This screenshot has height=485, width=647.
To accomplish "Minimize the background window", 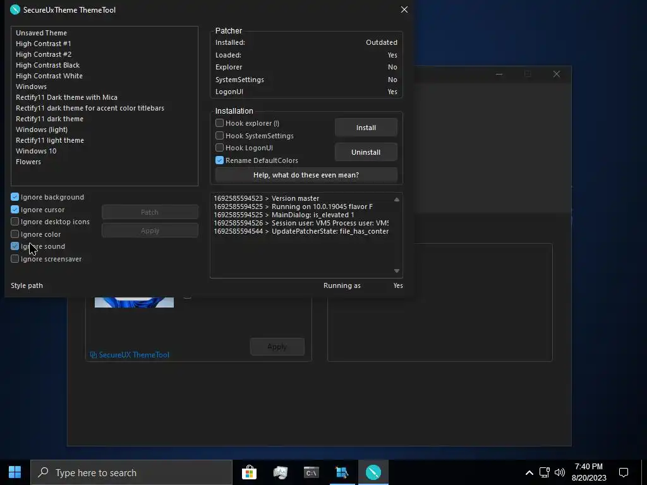I will [x=499, y=74].
